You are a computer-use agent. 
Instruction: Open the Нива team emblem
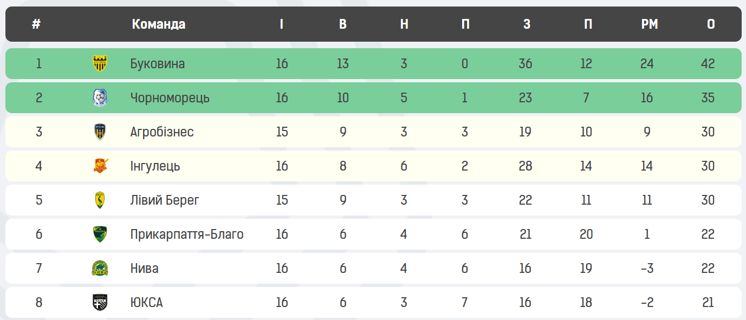[x=100, y=269]
